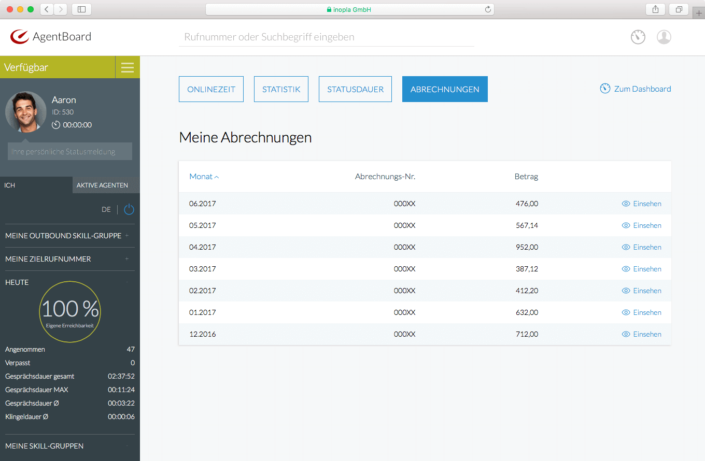Click Einsehen link for 04.2017
705x461 pixels.
tap(647, 247)
